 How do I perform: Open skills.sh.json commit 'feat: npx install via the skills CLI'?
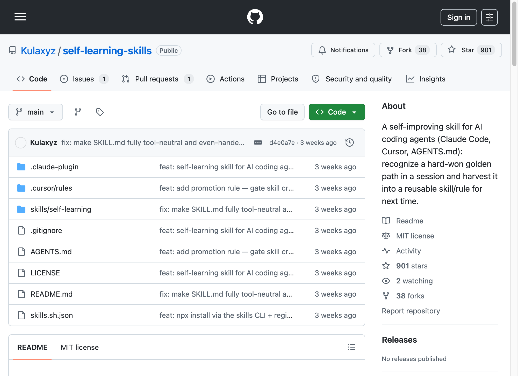click(x=226, y=315)
